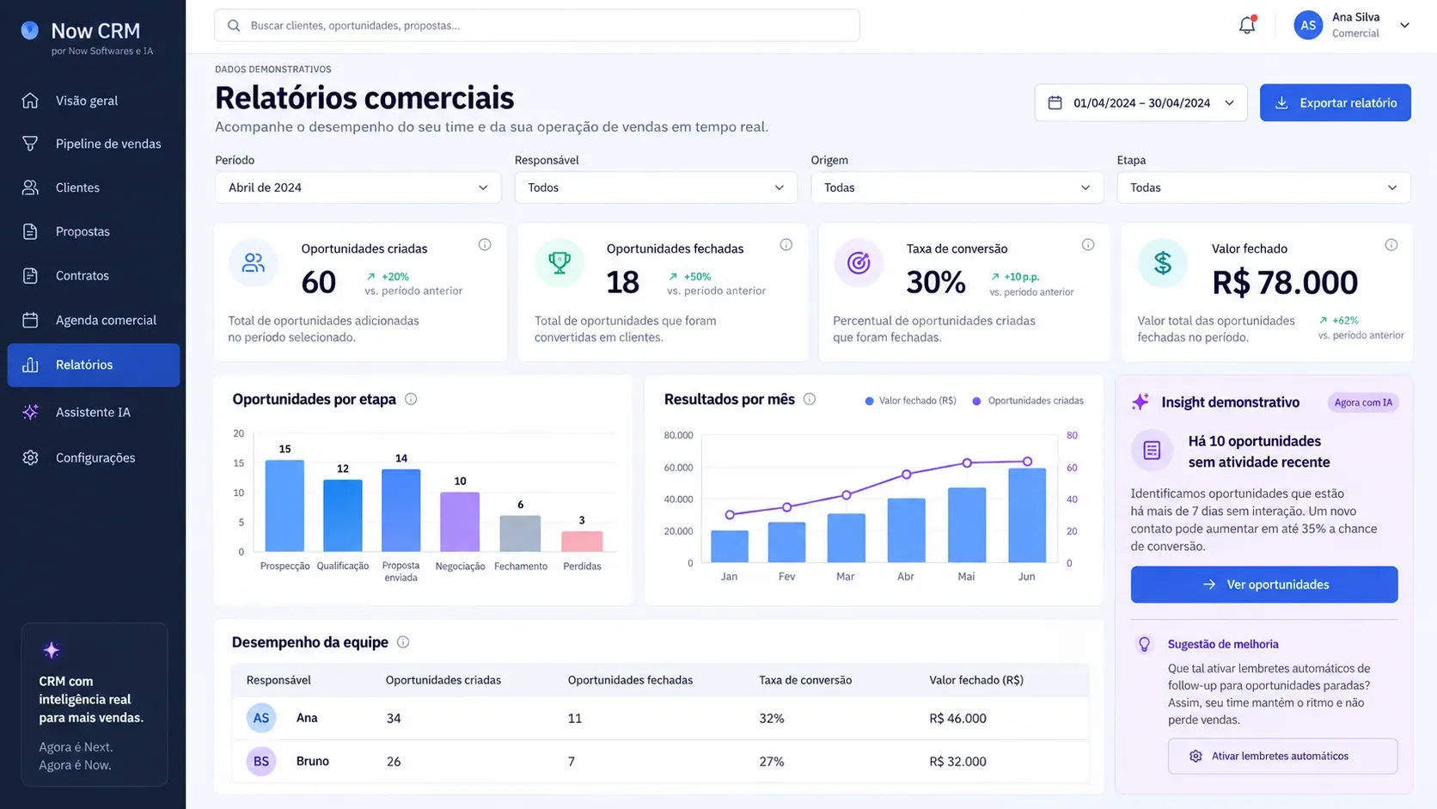Open Assistente IA in the sidebar
Screen dimensions: 1437x809
tap(94, 412)
